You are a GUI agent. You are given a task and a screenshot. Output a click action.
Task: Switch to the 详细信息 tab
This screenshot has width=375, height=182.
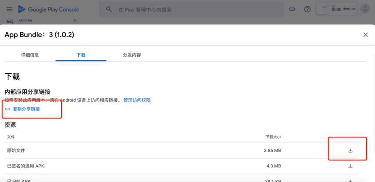(30, 55)
